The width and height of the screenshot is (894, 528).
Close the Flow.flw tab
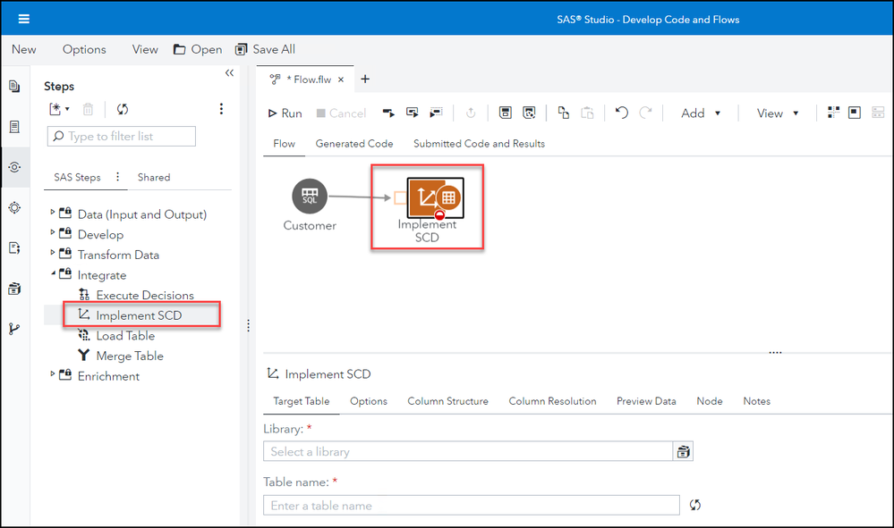click(341, 80)
